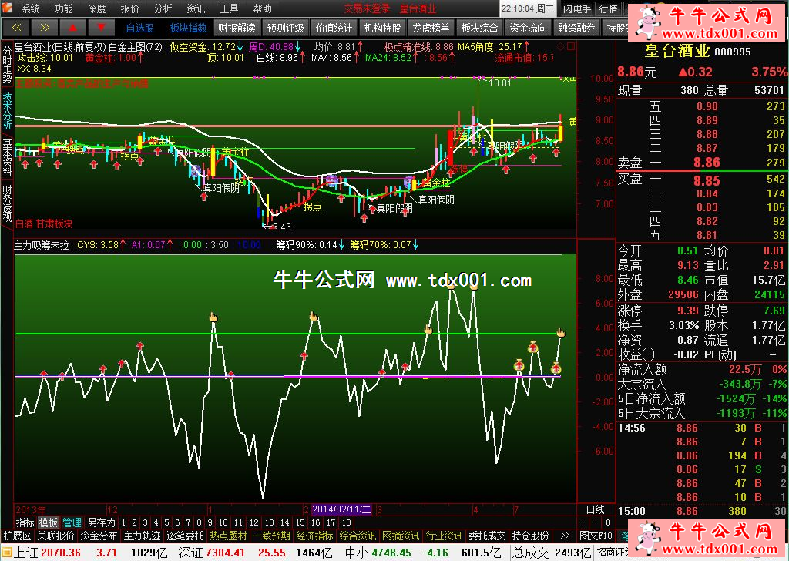Click the 日线 period label

[x=596, y=509]
